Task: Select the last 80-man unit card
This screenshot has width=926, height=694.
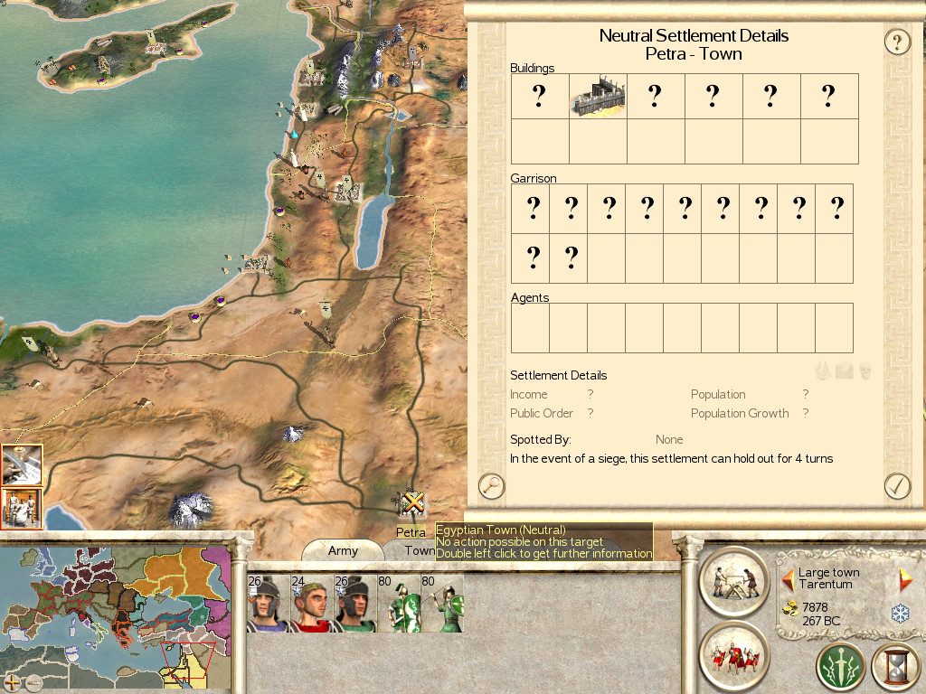Action: tap(442, 603)
